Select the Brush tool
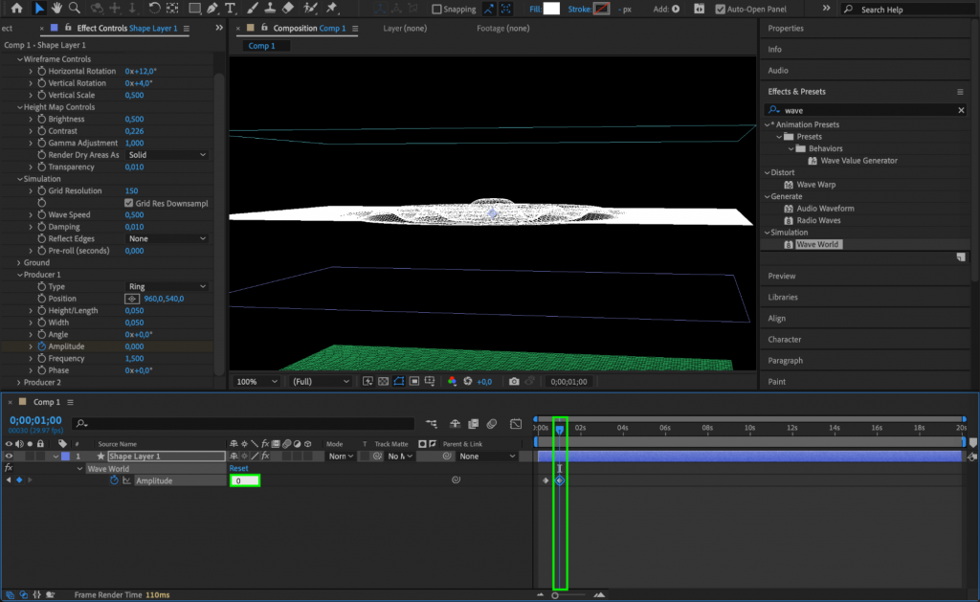 pyautogui.click(x=251, y=9)
